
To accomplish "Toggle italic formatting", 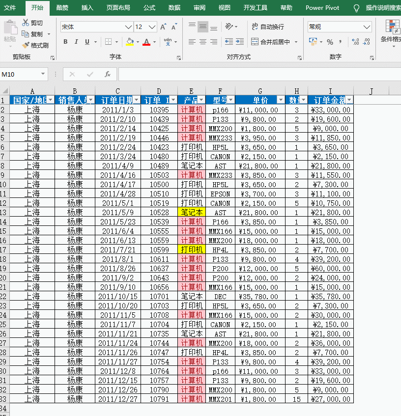I will [77, 42].
